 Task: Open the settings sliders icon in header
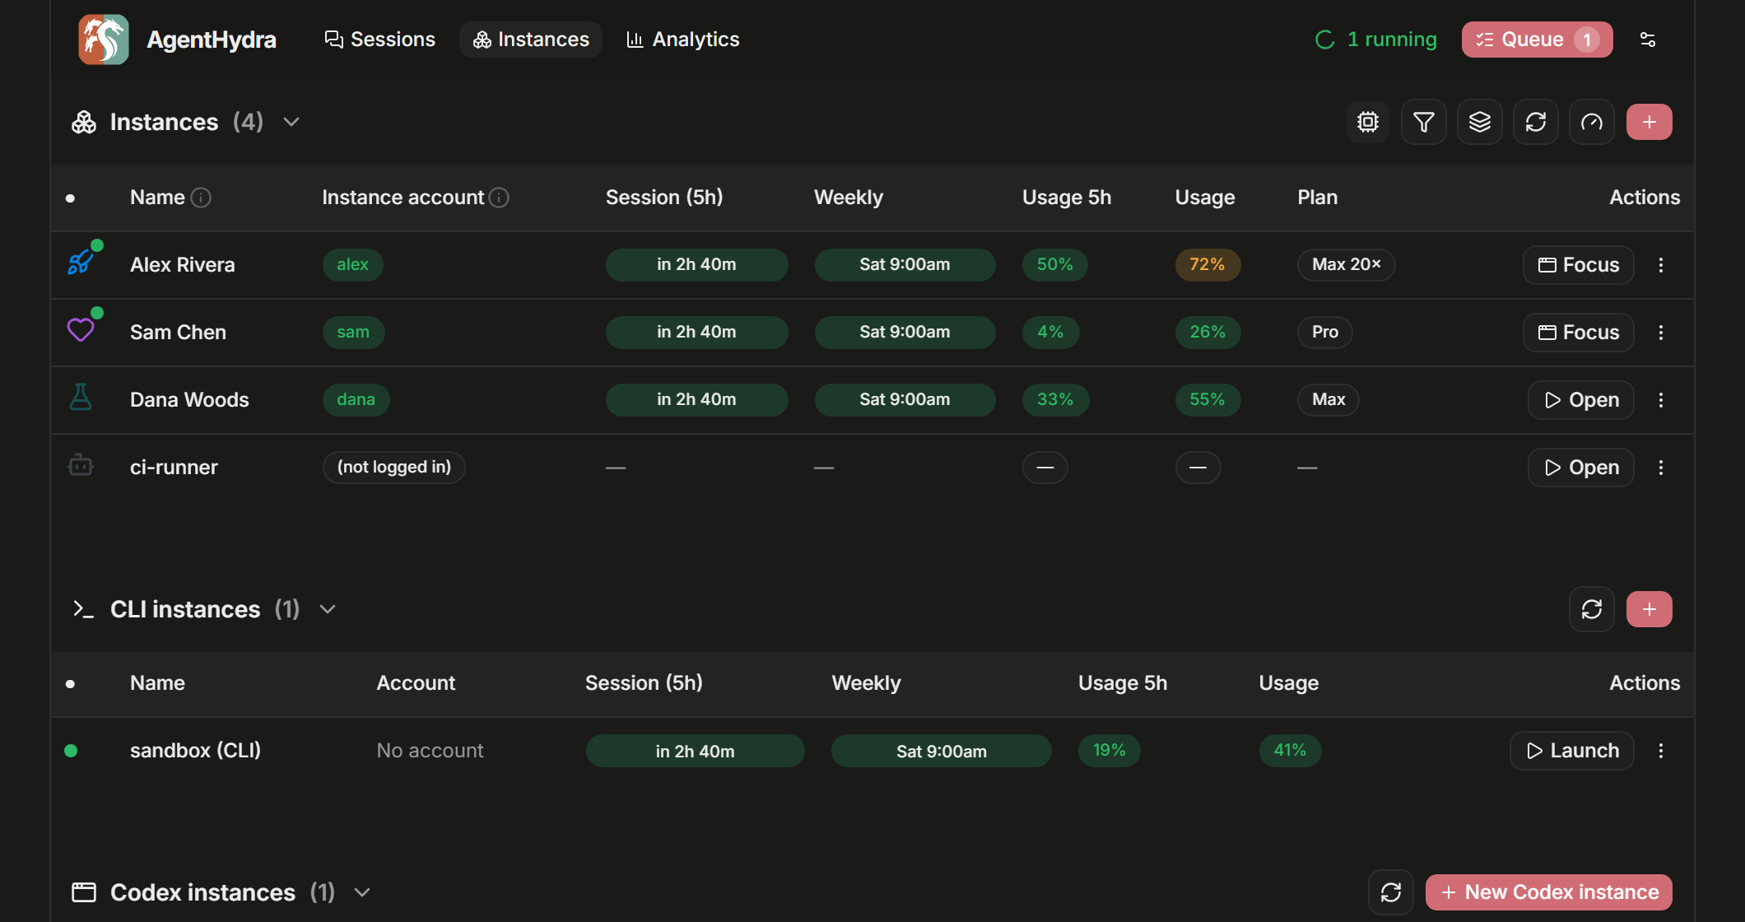point(1648,40)
